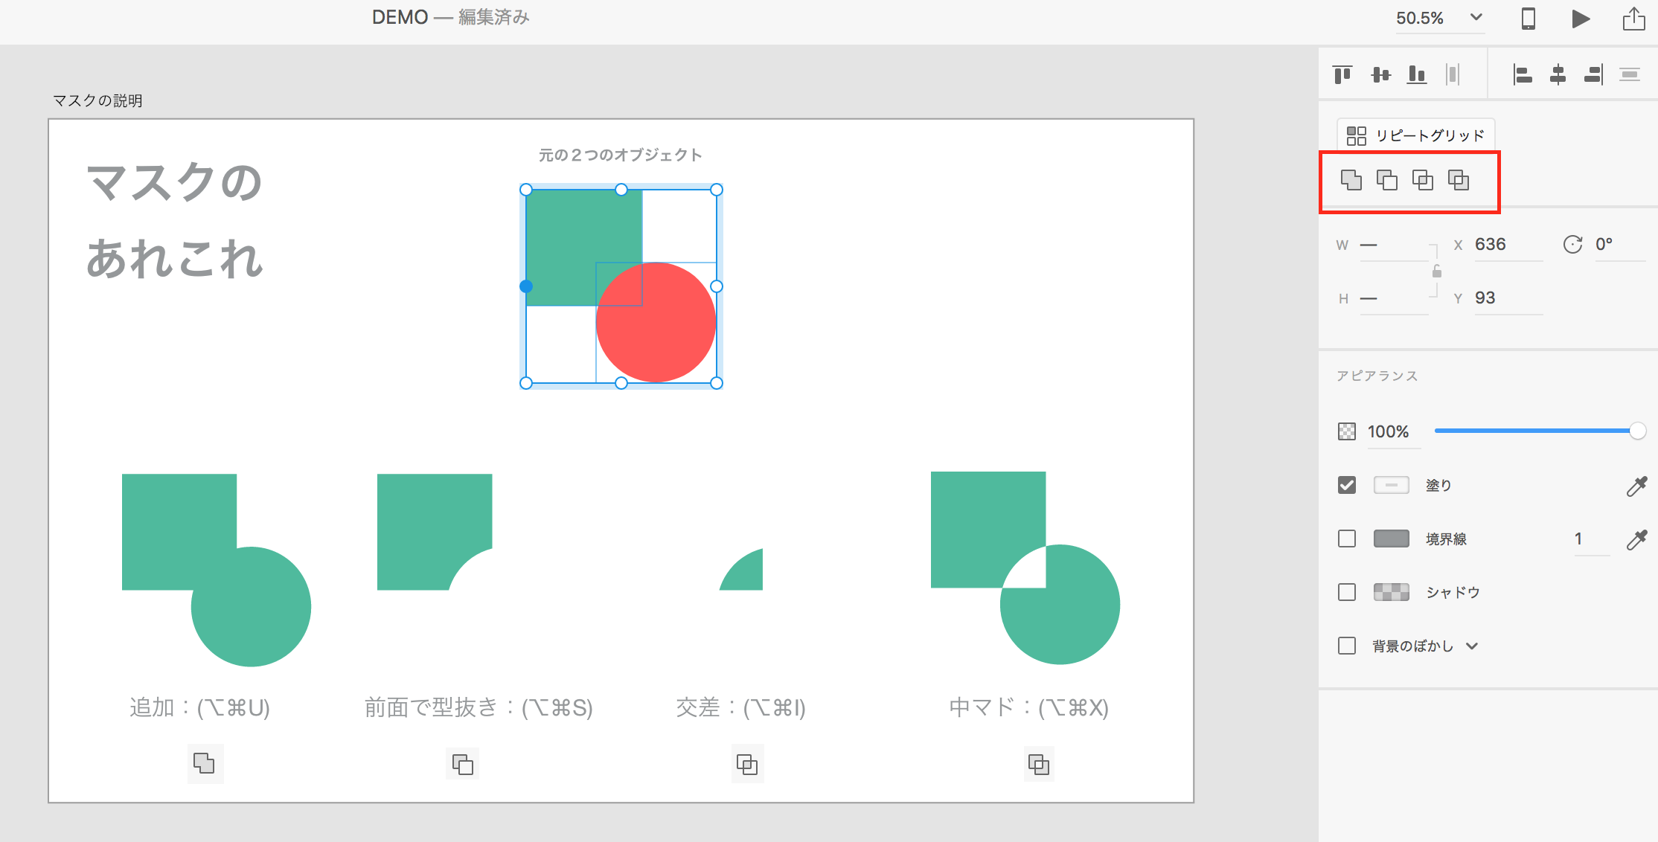Open the shadow color swatch
Image resolution: width=1658 pixels, height=842 pixels.
coord(1392,592)
